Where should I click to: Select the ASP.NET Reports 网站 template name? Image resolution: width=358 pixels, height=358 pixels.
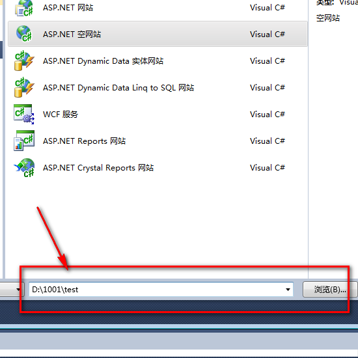(84, 141)
